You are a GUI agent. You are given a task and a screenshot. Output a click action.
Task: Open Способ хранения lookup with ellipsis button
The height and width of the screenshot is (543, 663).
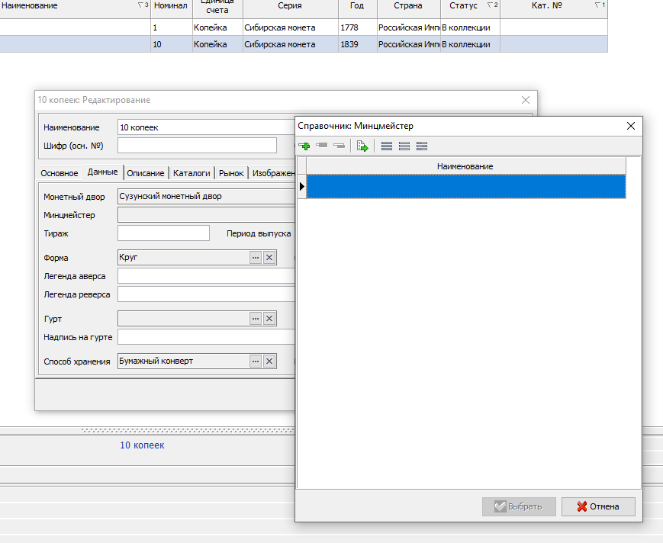point(256,361)
